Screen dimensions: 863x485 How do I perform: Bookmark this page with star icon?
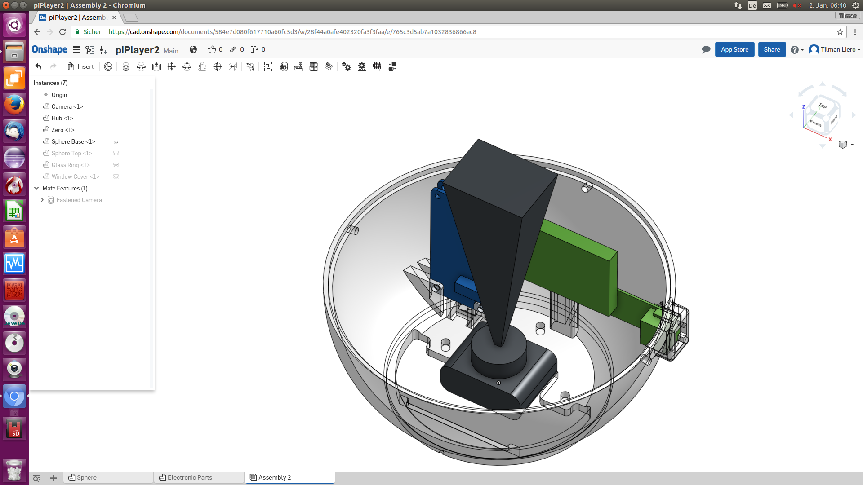point(840,32)
